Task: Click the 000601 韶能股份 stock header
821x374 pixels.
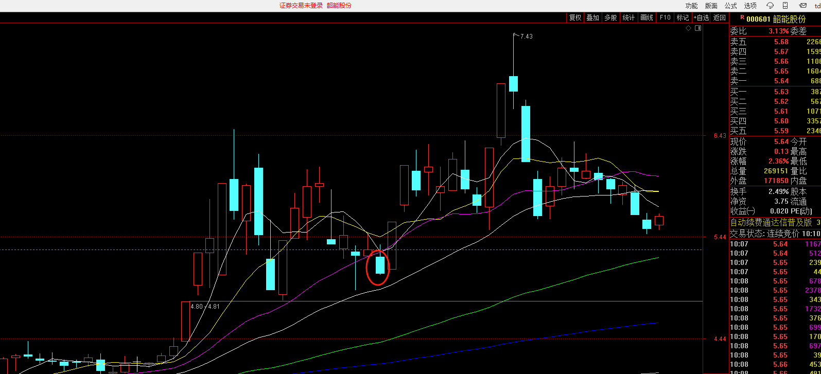Action: pos(776,19)
